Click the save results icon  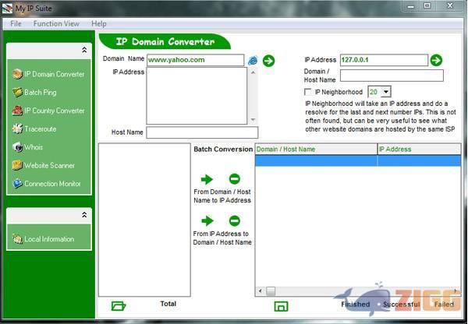coord(281,306)
